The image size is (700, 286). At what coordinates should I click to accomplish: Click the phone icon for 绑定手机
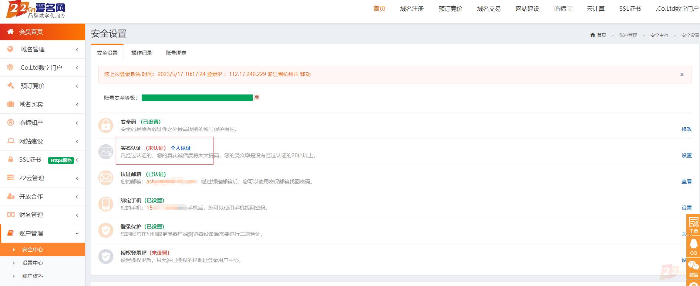[x=106, y=204]
